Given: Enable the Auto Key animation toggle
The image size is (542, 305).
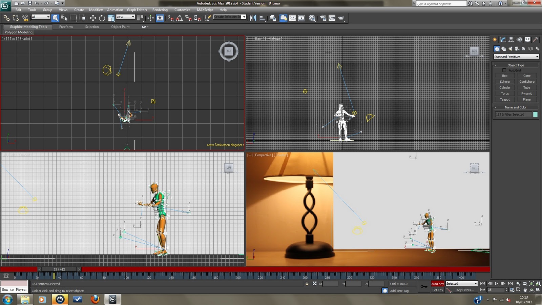Looking at the screenshot, I should tap(437, 284).
